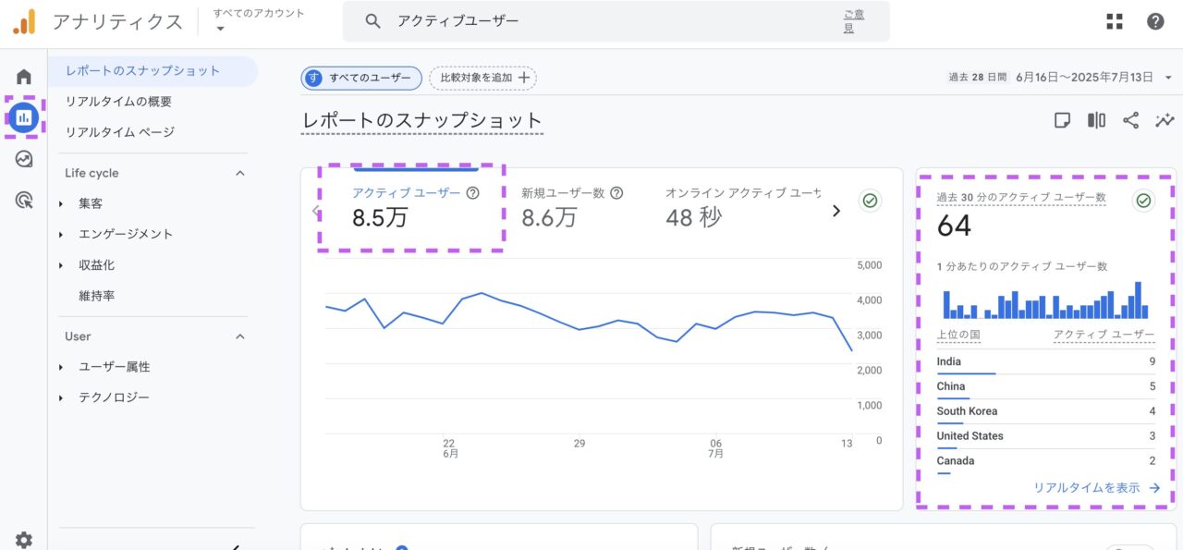The height and width of the screenshot is (550, 1183).
Task: Click the リアルタイムを表示 link
Action: click(1096, 488)
